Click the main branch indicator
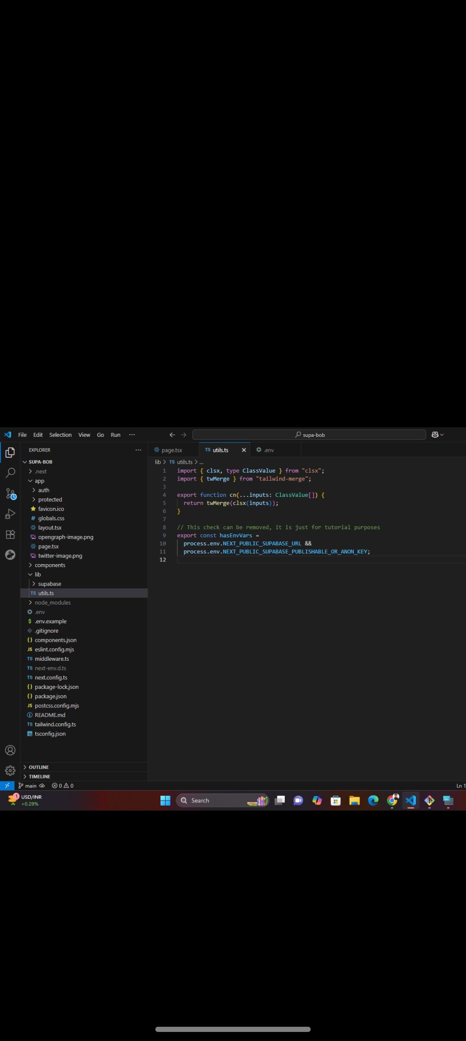This screenshot has height=1041, width=466. (31, 785)
